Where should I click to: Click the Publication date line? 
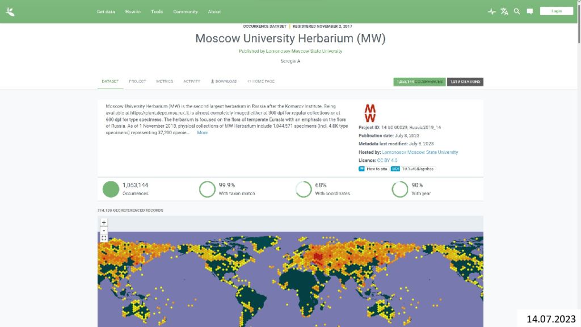pyautogui.click(x=389, y=136)
